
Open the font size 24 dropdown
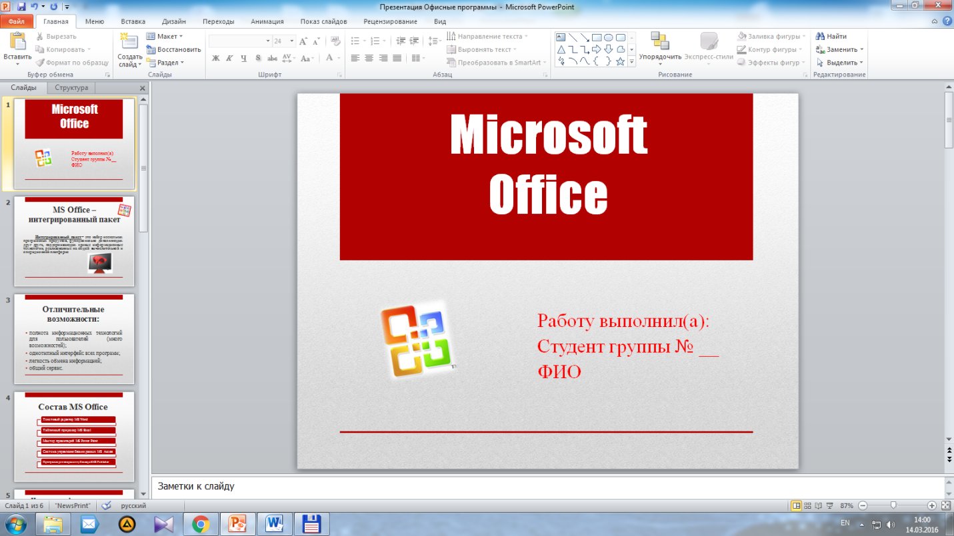292,41
